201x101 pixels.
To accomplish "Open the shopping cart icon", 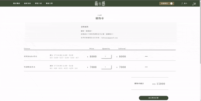I will 194,4.
